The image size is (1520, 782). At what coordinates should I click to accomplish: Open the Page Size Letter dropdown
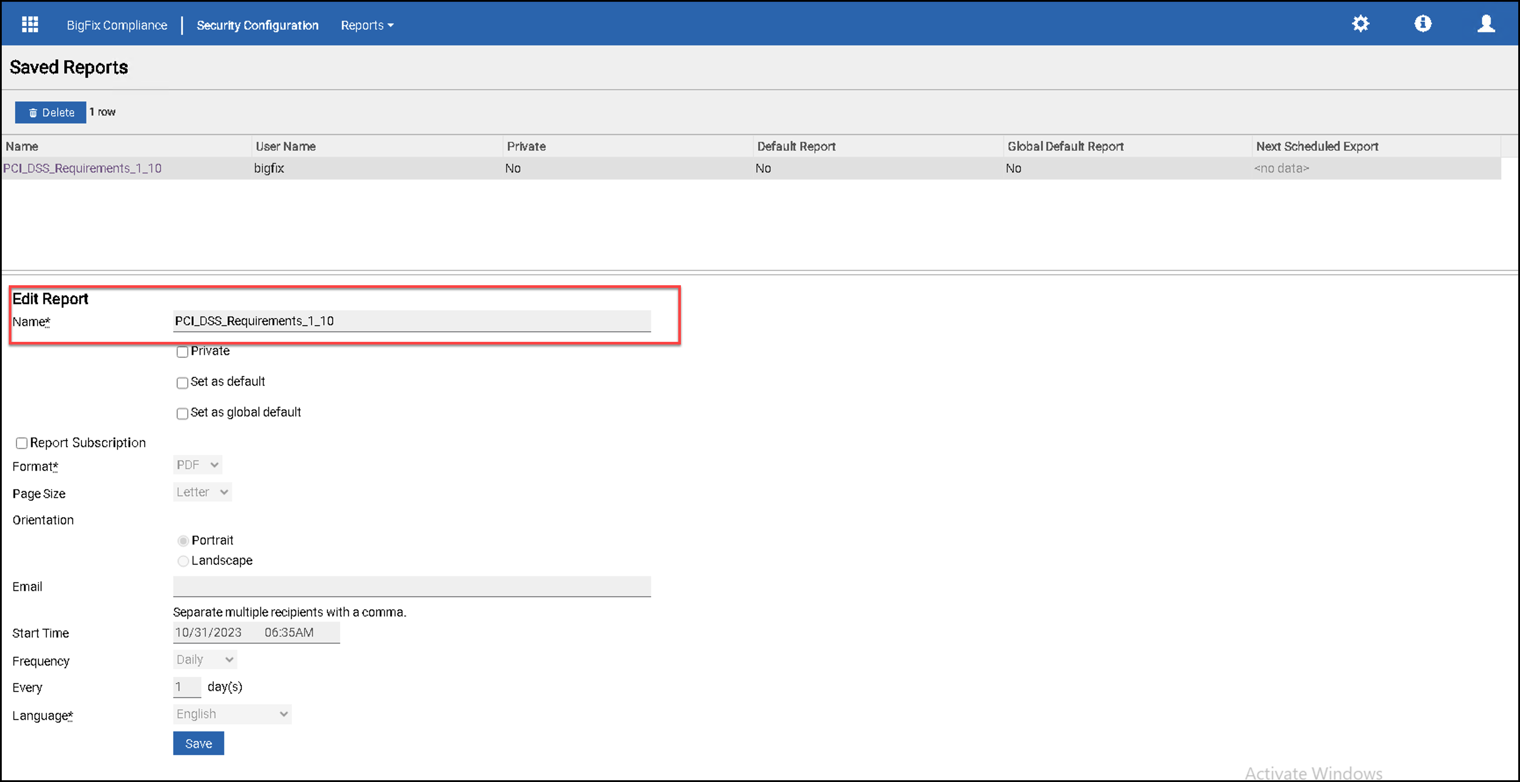click(203, 492)
